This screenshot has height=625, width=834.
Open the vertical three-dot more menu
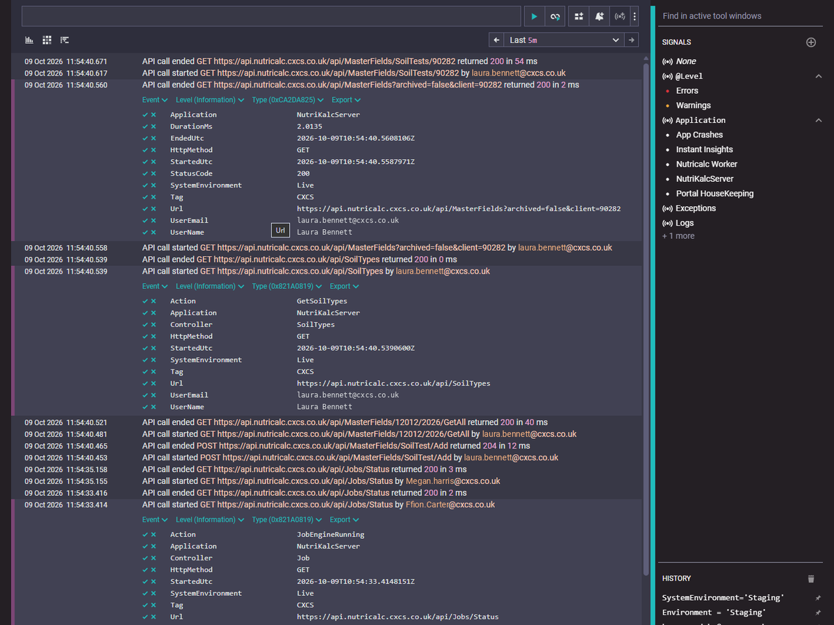pyautogui.click(x=635, y=17)
